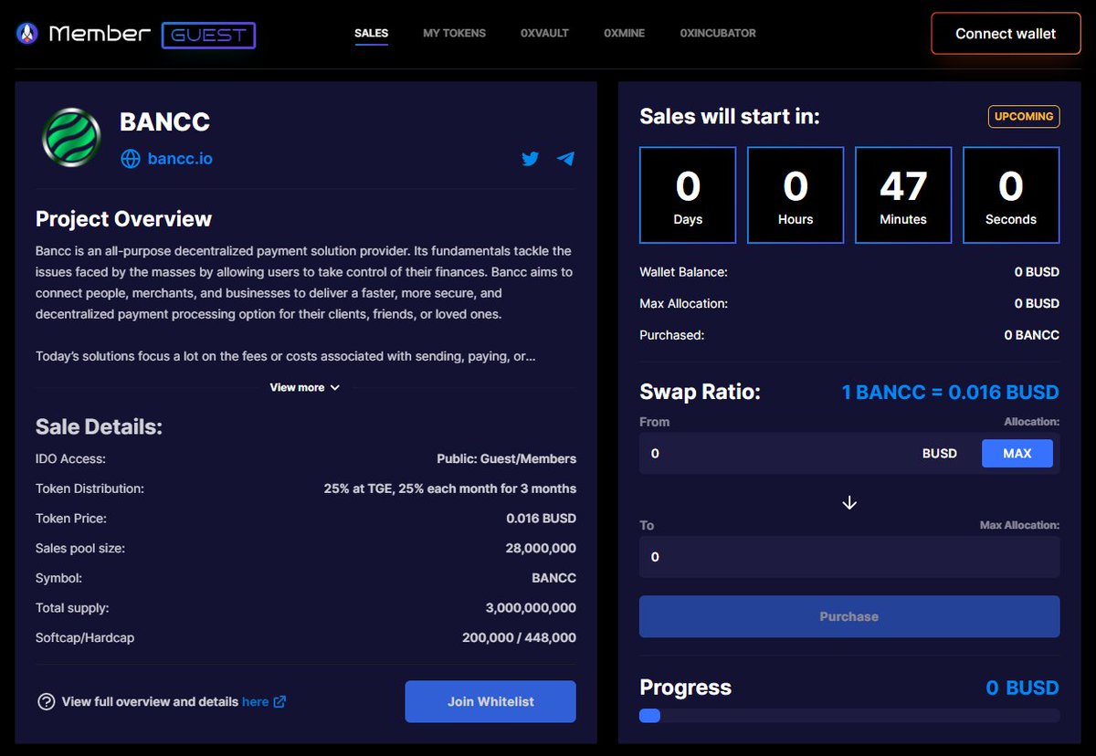Viewport: 1096px width, 756px height.
Task: Click the 47 Minutes countdown box
Action: tap(903, 195)
